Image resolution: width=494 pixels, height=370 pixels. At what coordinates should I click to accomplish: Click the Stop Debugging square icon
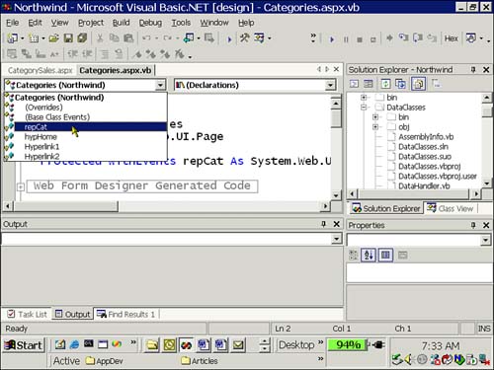pos(360,39)
